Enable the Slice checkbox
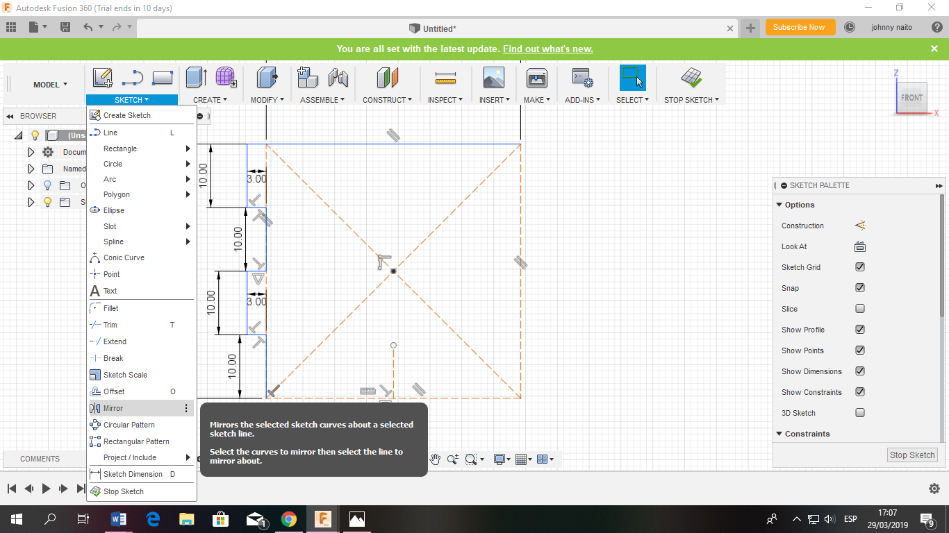 (x=860, y=309)
